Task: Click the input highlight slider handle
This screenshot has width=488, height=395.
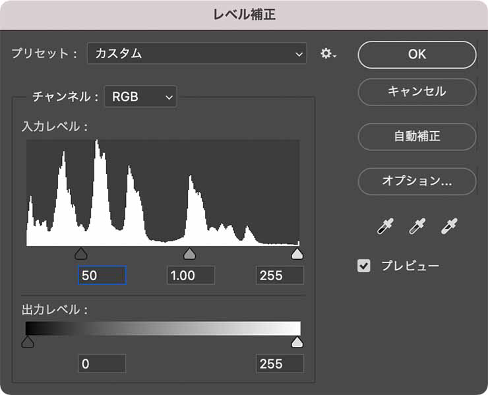Action: tap(297, 254)
